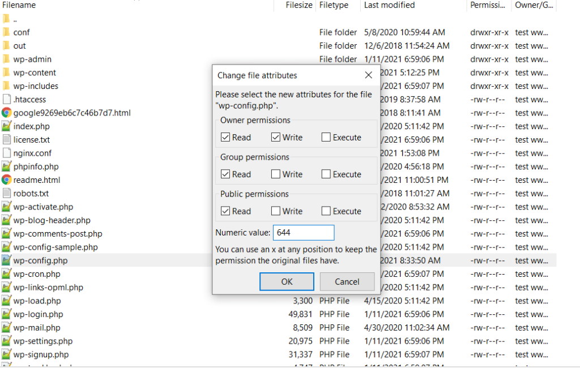Image resolution: width=580 pixels, height=368 pixels.
Task: Confirm attribute changes with OK
Action: tap(287, 281)
